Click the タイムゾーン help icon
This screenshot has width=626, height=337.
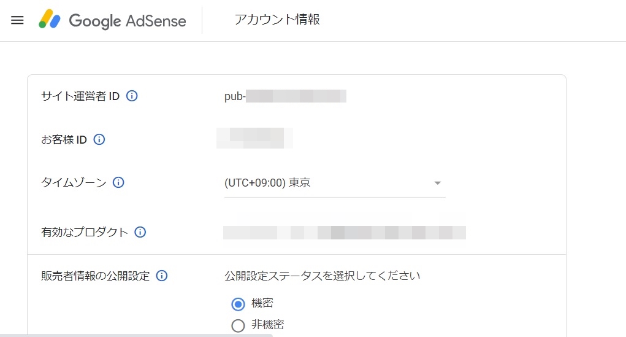click(x=118, y=182)
